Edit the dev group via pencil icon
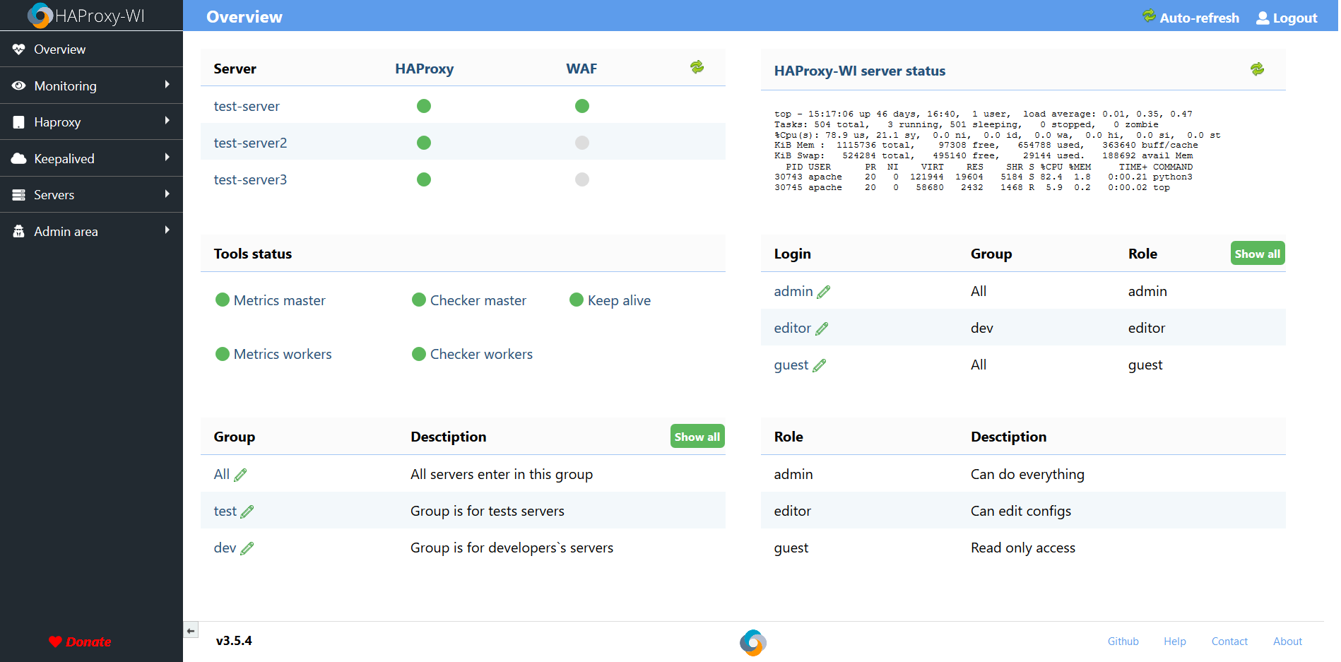Image resolution: width=1341 pixels, height=662 pixels. pyautogui.click(x=247, y=548)
